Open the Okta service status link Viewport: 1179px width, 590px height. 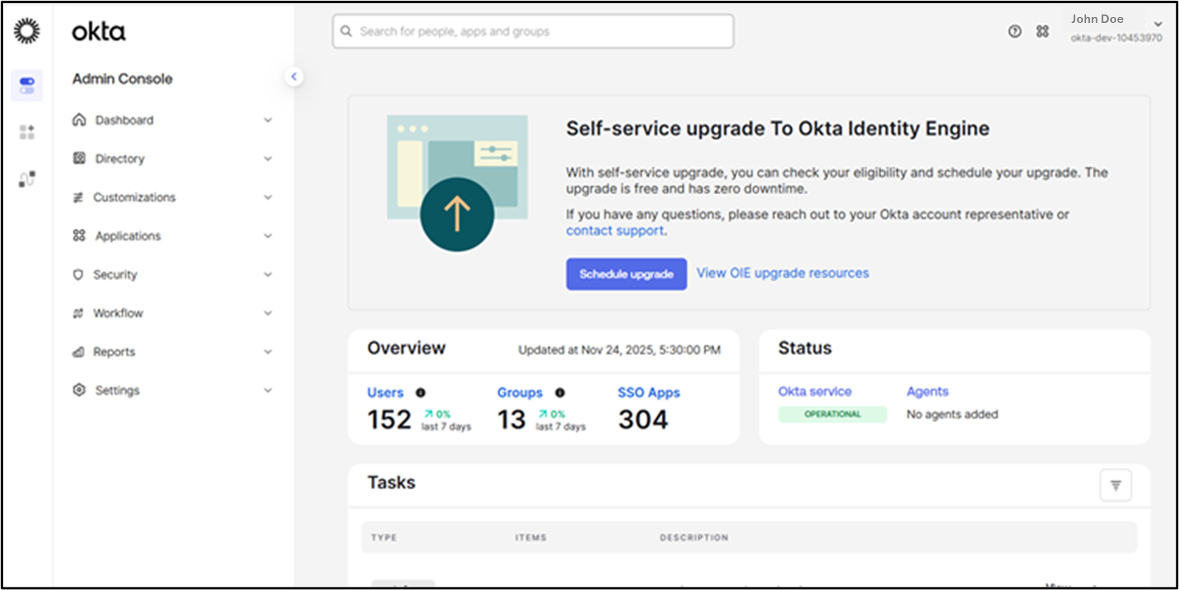[x=815, y=391]
